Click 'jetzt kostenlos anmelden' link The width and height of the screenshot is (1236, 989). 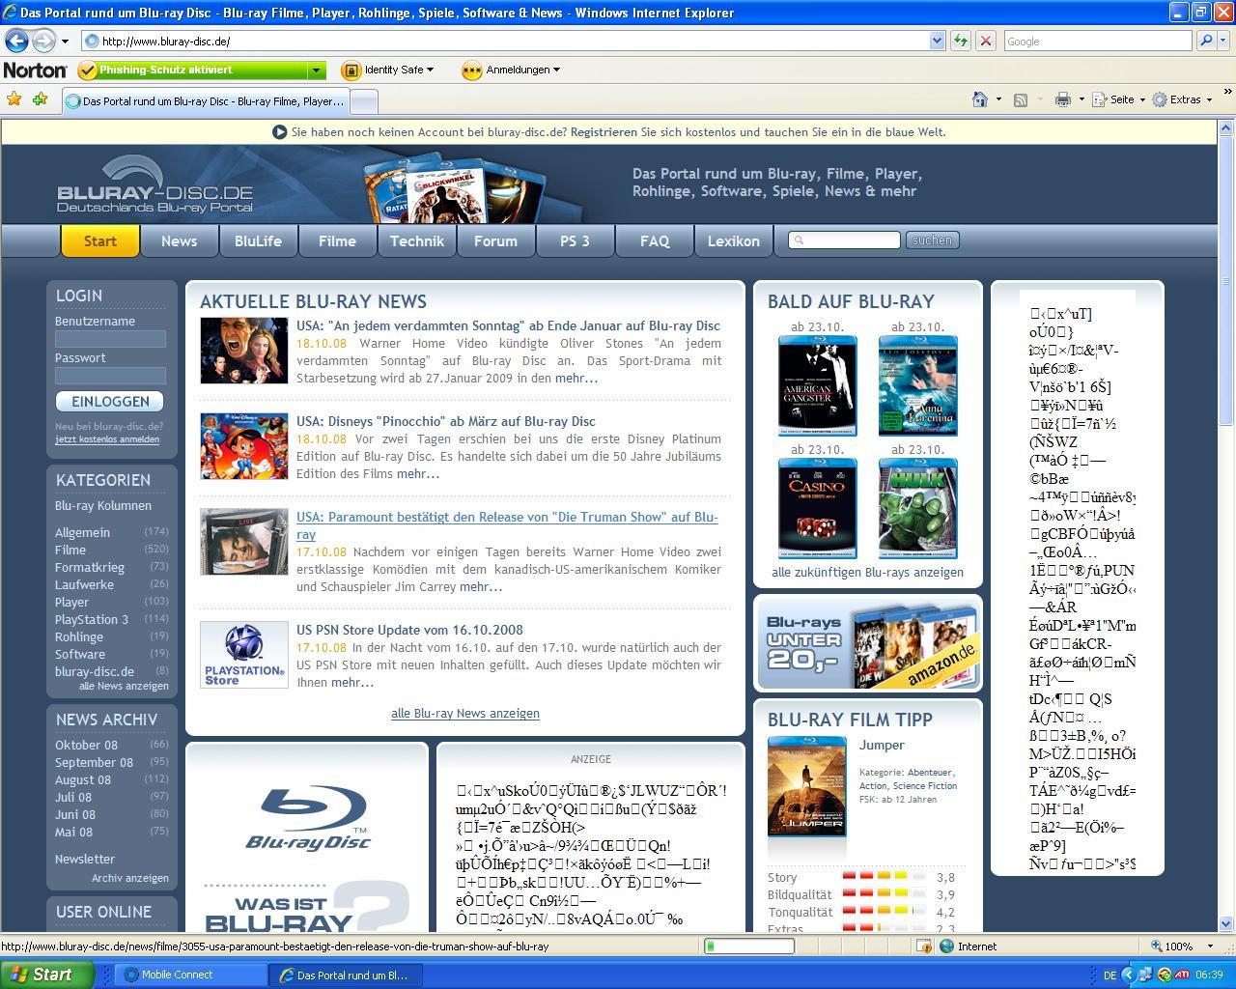(x=107, y=439)
